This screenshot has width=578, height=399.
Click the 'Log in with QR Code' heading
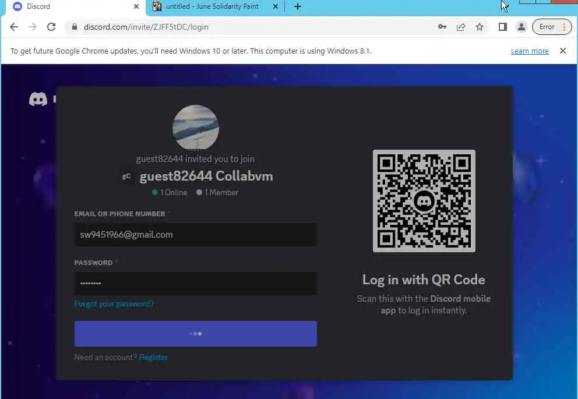tap(424, 280)
